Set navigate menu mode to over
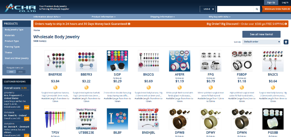The height and width of the screenshot is (137, 291). tap(11, 72)
